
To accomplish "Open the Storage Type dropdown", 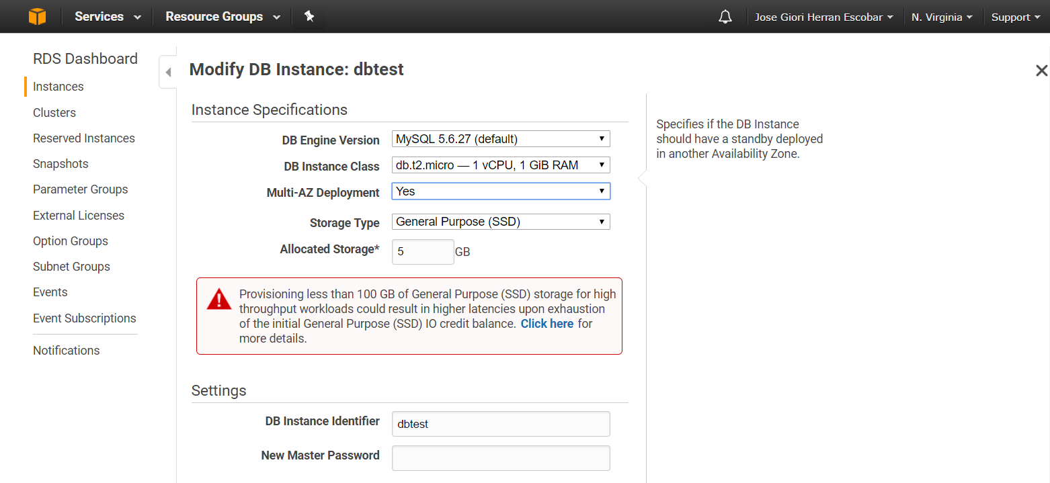I will tap(501, 222).
